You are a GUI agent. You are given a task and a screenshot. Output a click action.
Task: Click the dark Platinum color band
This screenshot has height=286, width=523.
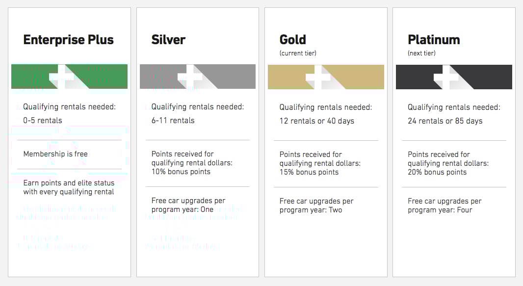454,77
